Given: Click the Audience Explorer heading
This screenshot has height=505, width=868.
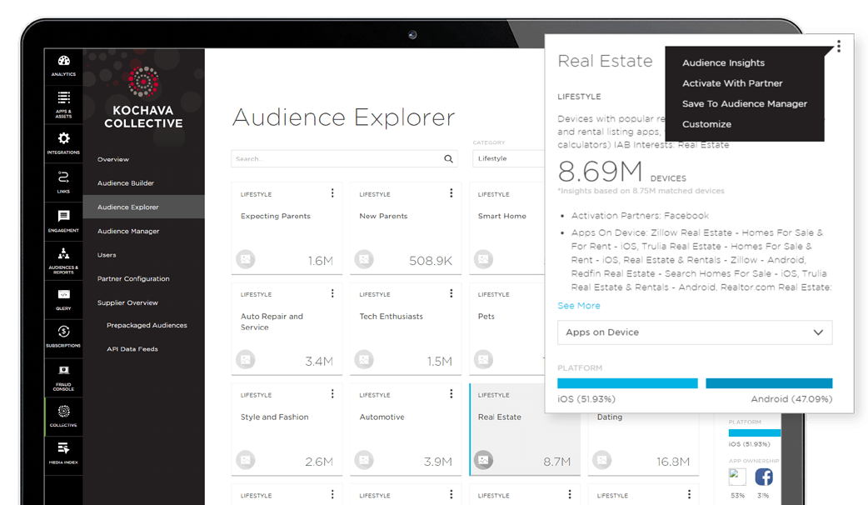Looking at the screenshot, I should [343, 117].
